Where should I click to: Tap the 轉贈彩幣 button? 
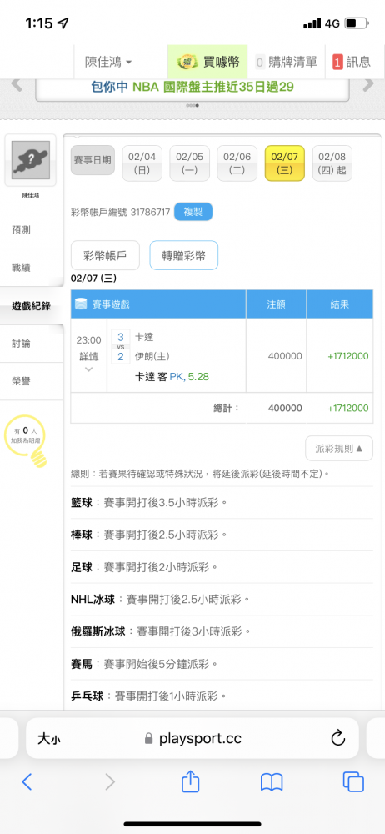point(183,255)
